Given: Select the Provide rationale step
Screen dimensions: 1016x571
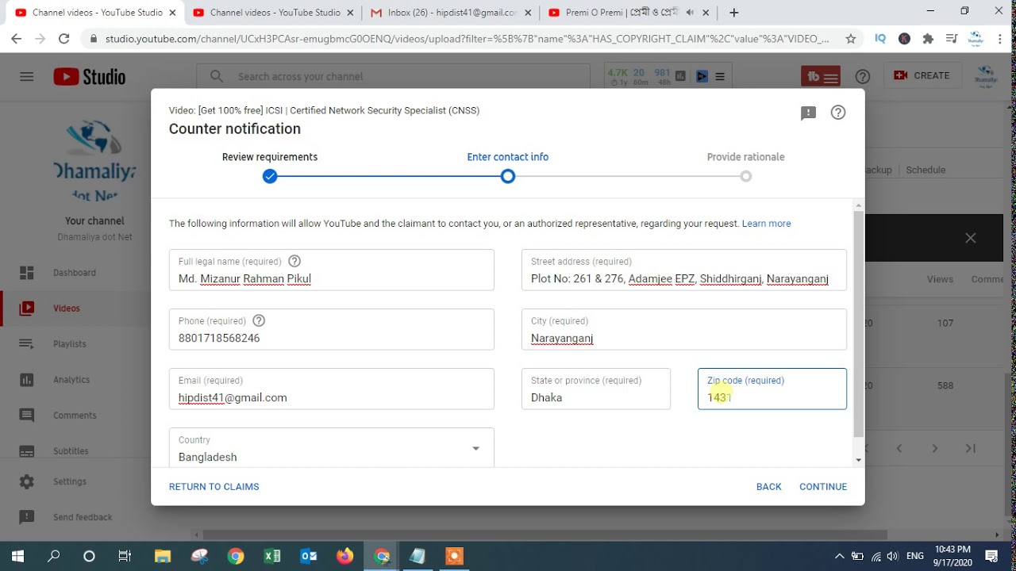Looking at the screenshot, I should coord(745,167).
